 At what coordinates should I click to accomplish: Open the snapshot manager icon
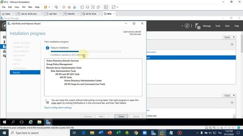coord(74,7)
